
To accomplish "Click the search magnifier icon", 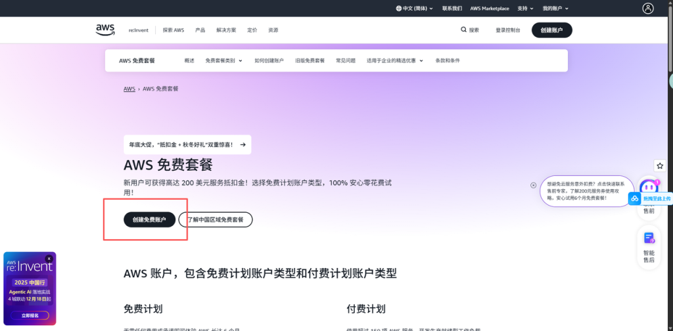I will 463,30.
